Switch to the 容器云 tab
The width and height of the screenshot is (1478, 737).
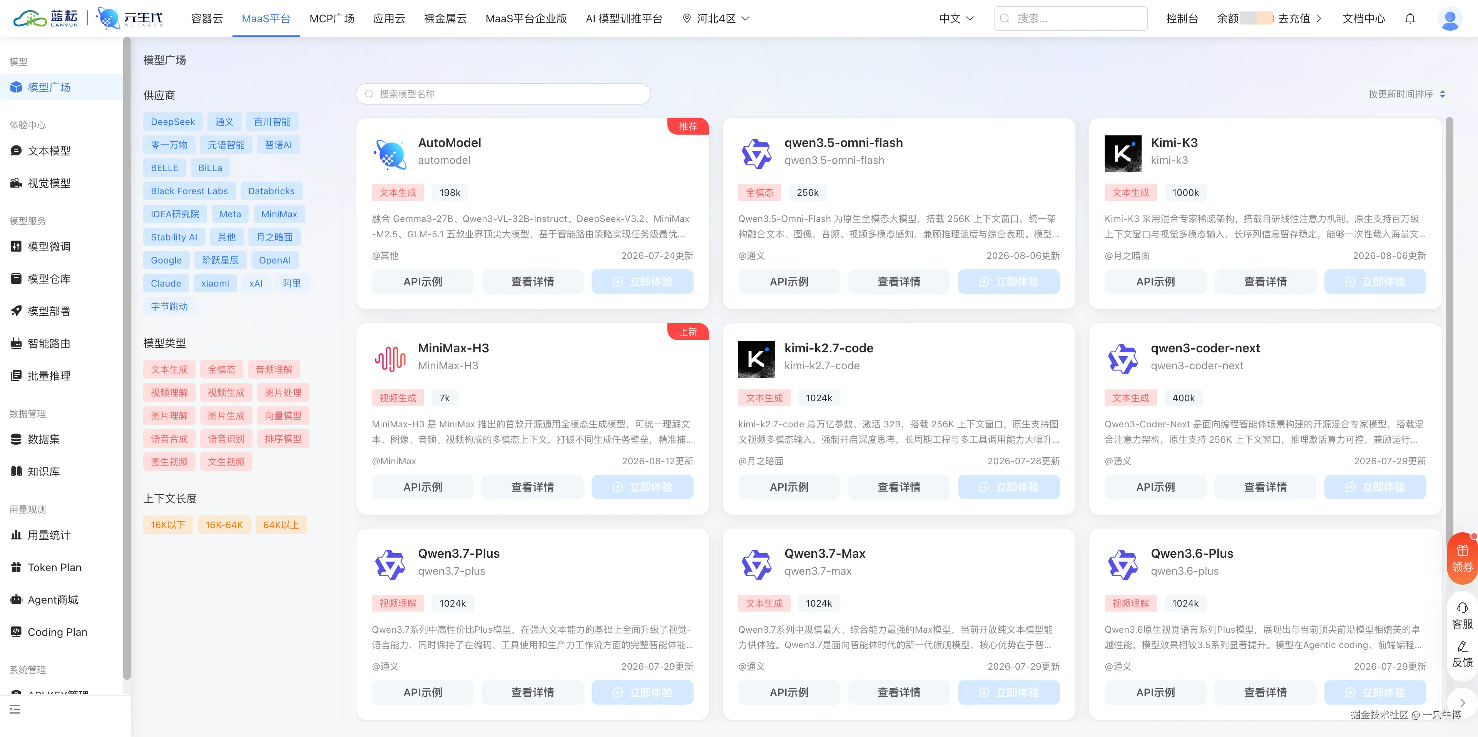pos(207,18)
